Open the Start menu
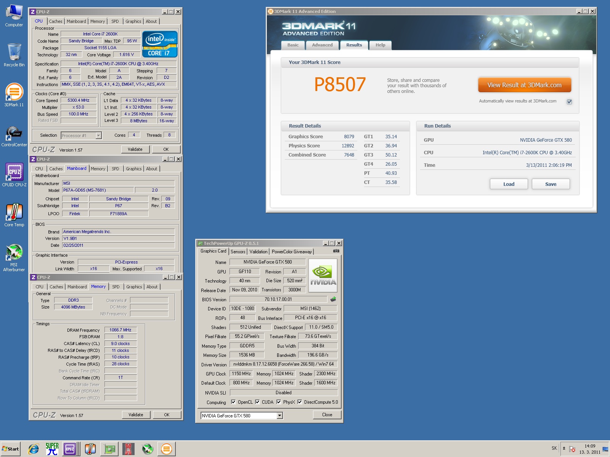The height and width of the screenshot is (457, 610). (x=11, y=449)
